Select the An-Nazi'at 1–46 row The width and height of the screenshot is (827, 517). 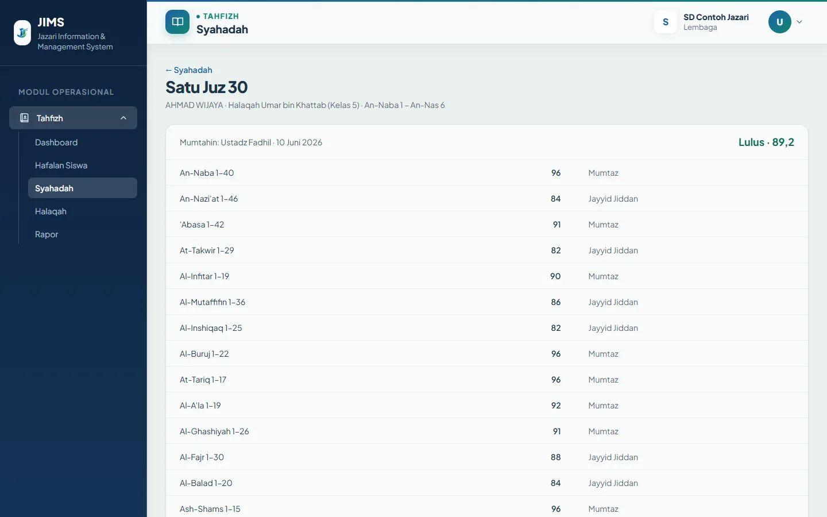(x=487, y=199)
